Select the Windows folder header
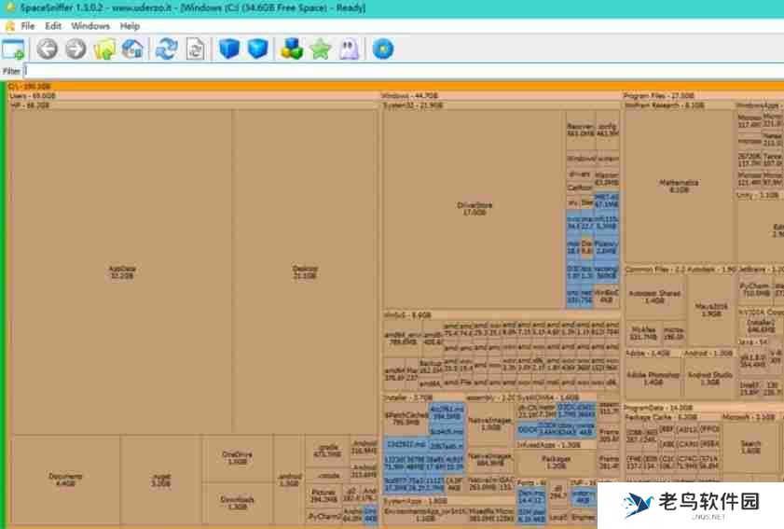The image size is (784, 529). coord(501,95)
